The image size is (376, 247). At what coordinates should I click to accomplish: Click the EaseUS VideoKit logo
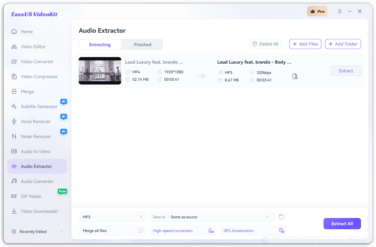click(x=34, y=14)
